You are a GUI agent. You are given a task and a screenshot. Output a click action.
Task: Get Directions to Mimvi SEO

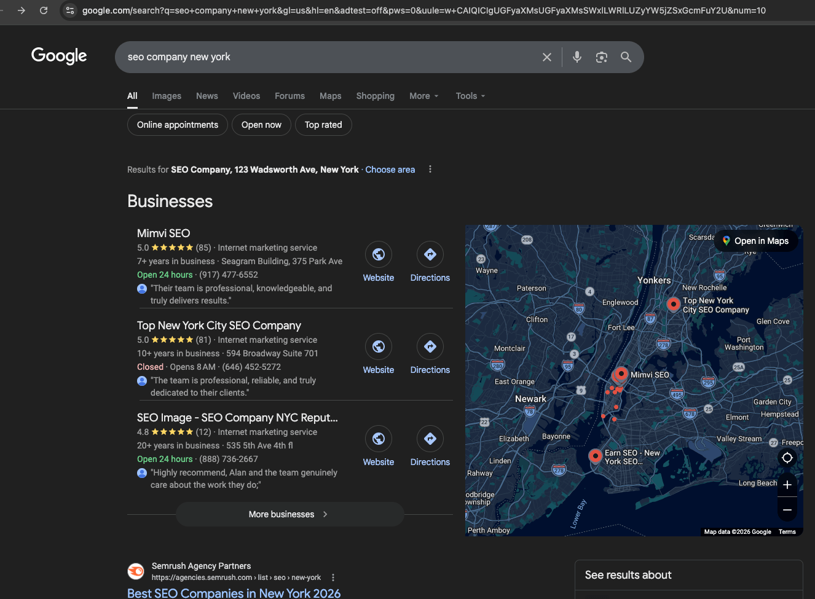tap(430, 254)
